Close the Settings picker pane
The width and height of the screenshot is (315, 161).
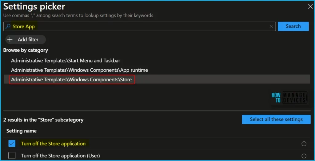310,7
